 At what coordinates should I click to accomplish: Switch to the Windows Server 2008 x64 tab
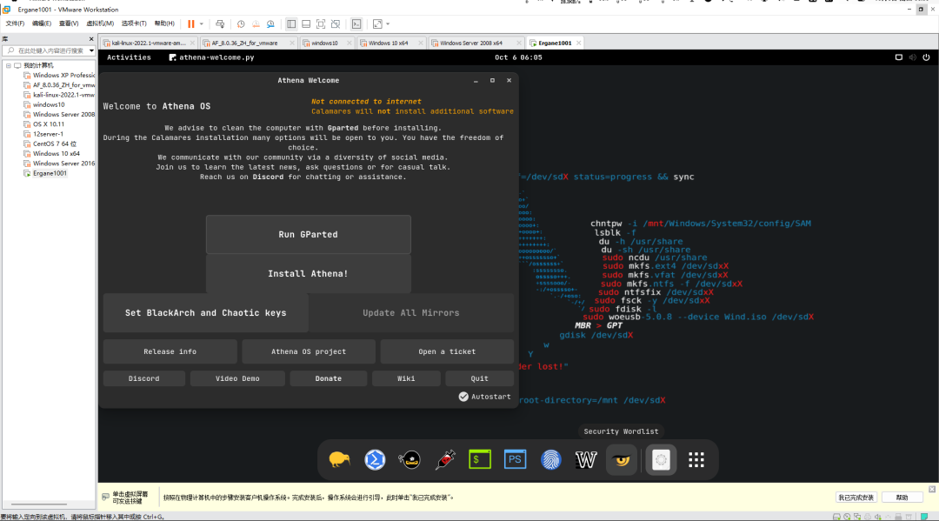(x=476, y=43)
